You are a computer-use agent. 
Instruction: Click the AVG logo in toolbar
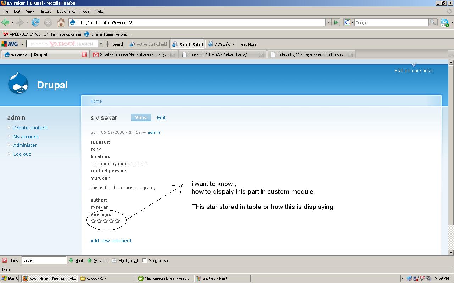pos(10,44)
